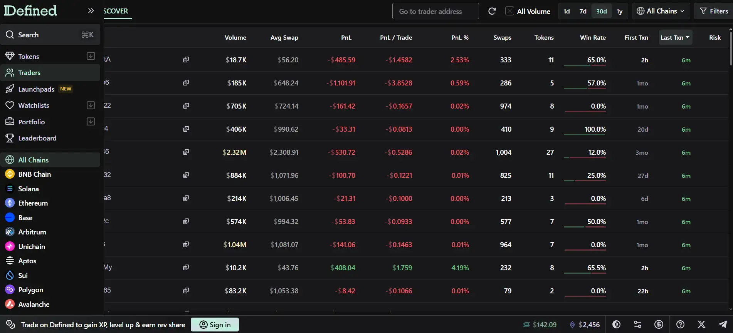
Task: Open the settings sliders icon in footer
Action: [x=637, y=325]
